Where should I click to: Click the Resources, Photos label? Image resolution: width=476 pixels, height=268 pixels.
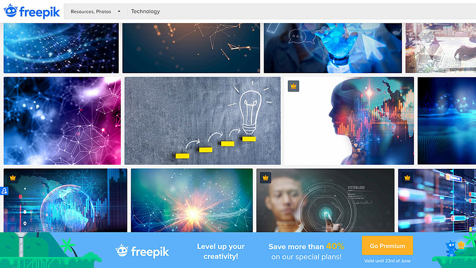[91, 11]
